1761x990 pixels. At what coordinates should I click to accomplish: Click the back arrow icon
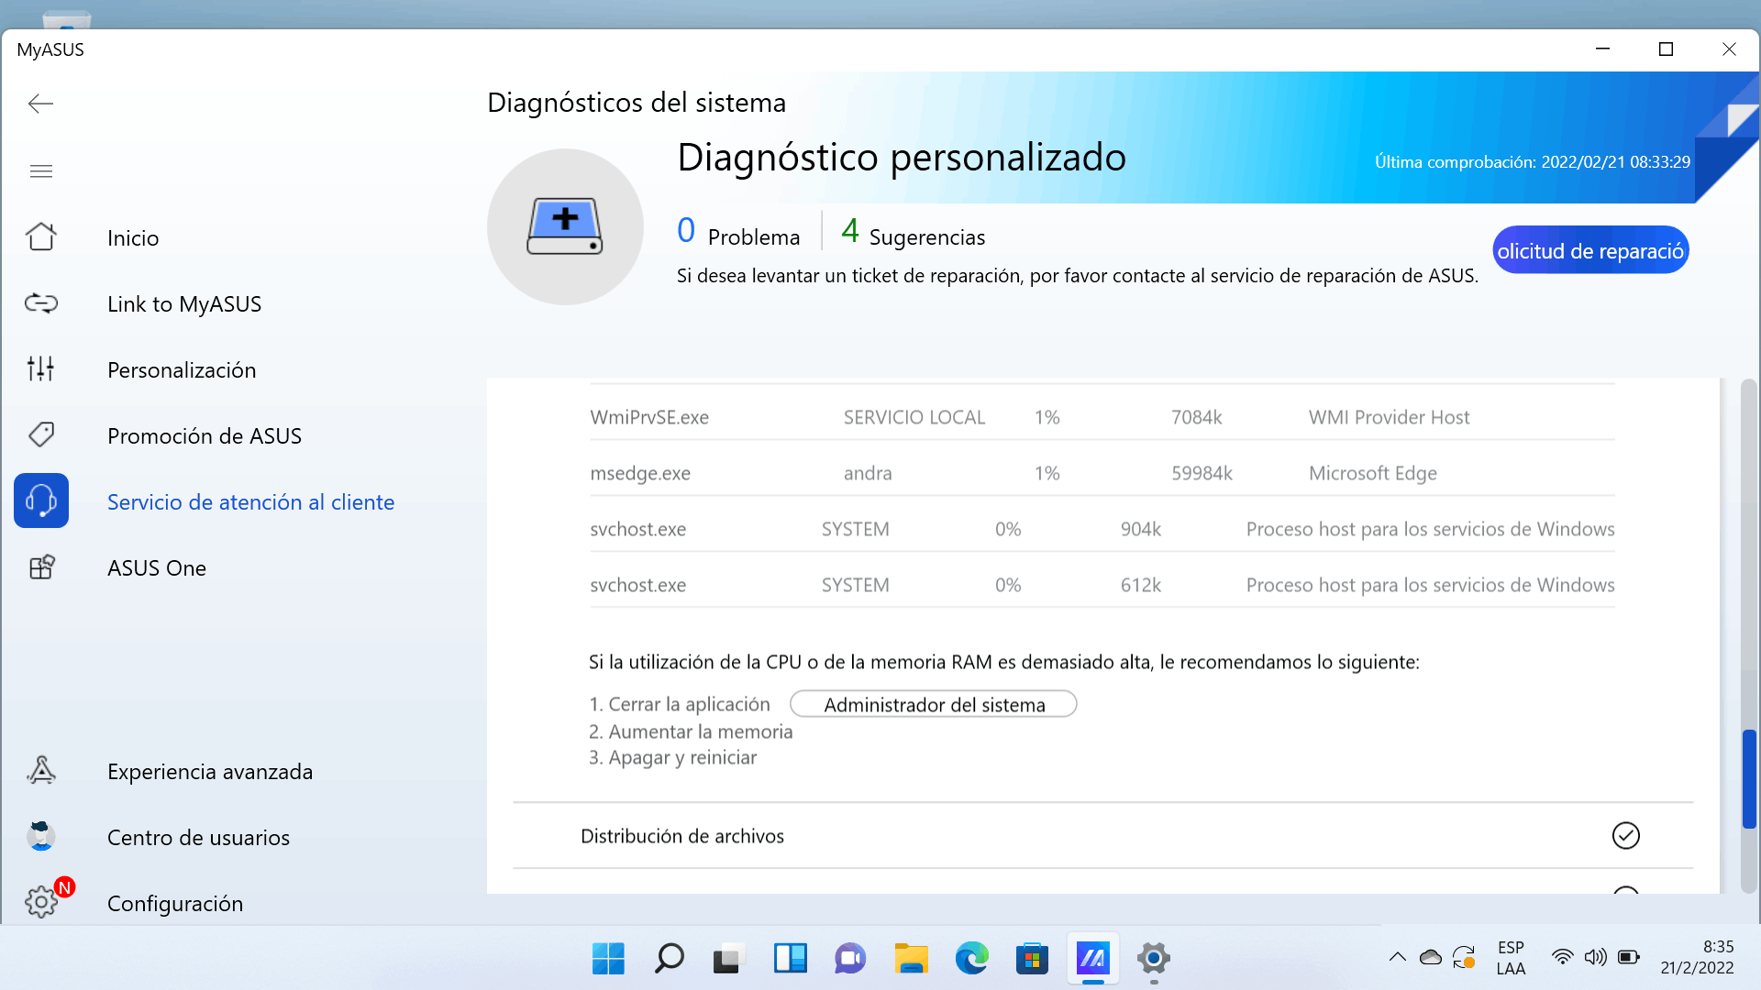[40, 104]
